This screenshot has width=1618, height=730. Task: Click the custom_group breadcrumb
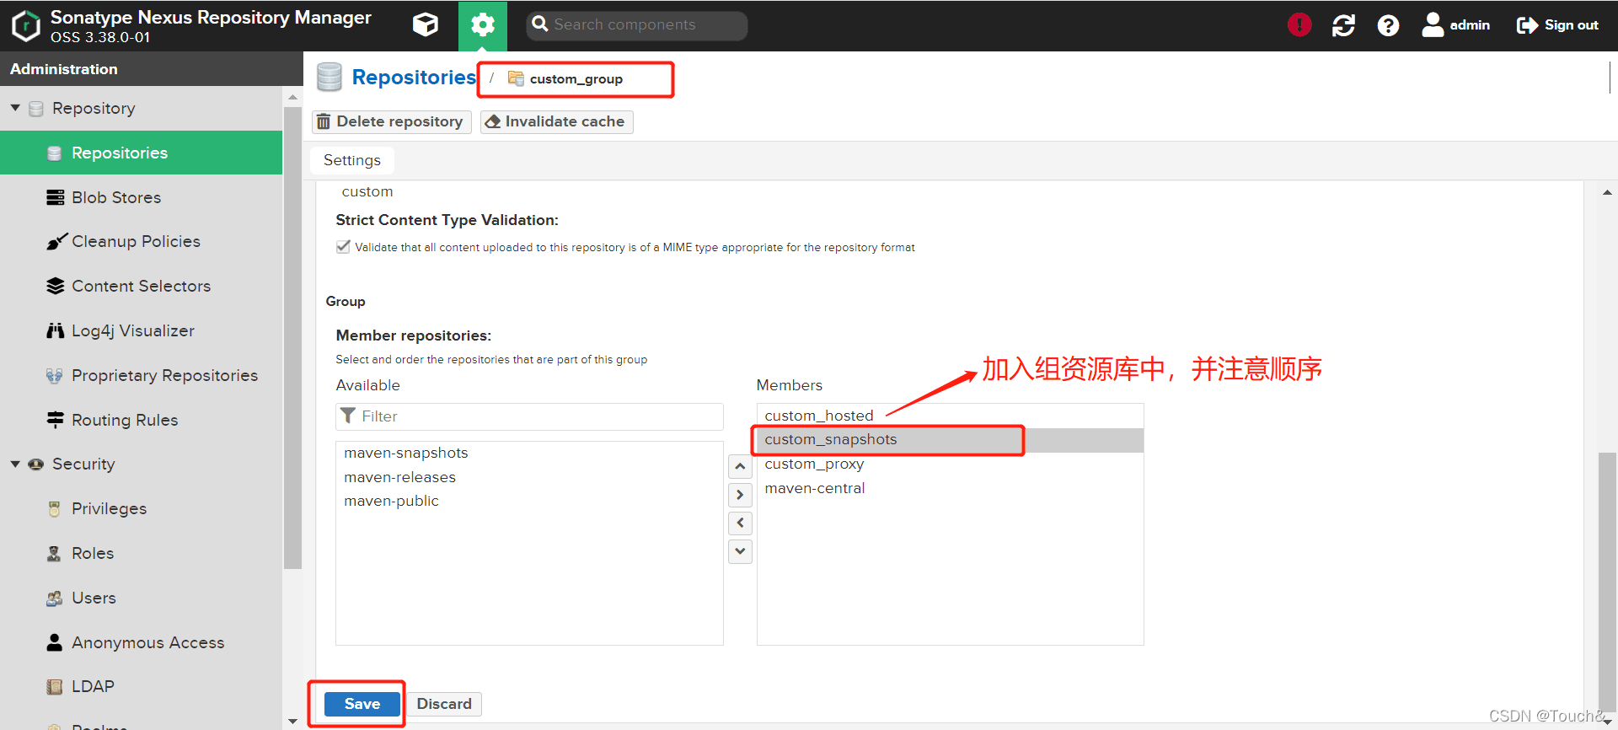coord(576,78)
